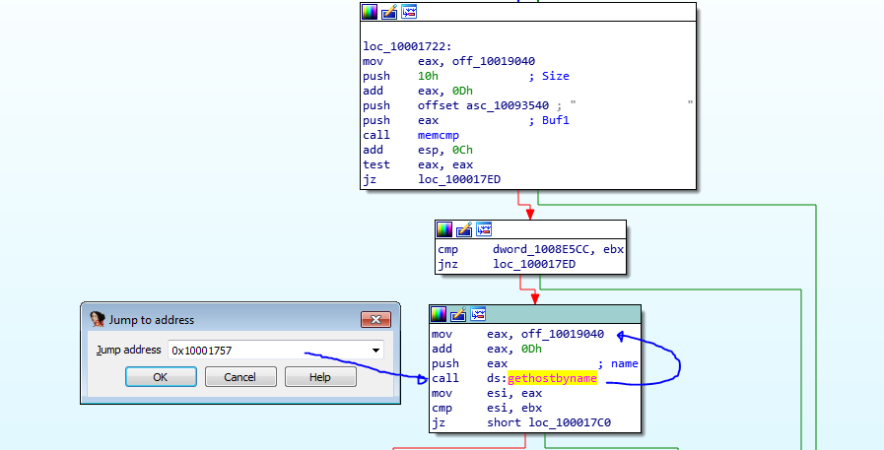This screenshot has height=450, width=884.
Task: Expand the Jump address history dropdown
Action: 376,350
